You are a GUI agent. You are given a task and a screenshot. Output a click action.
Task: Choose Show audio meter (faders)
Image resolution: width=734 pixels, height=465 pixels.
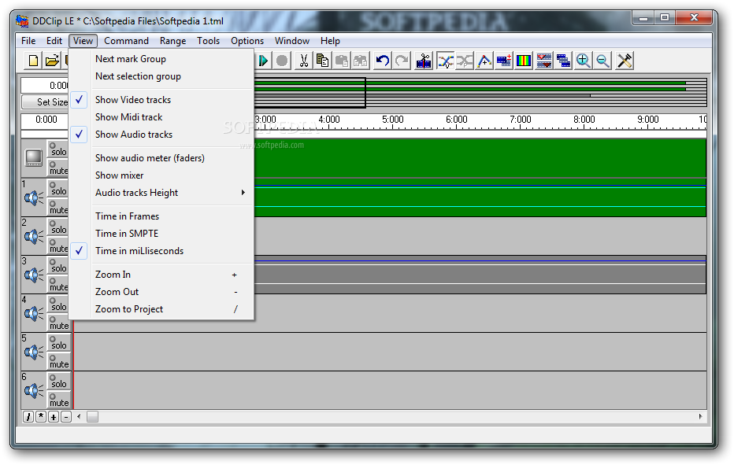pos(161,158)
